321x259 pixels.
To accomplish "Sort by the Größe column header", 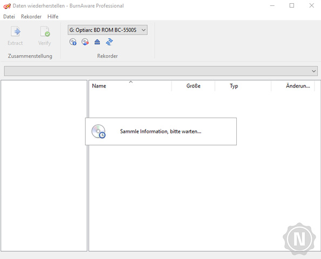I will [193, 86].
